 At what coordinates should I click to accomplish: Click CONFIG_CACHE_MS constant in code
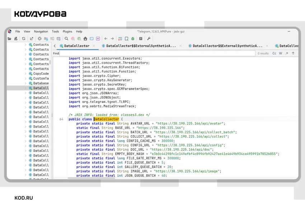tap(141, 141)
